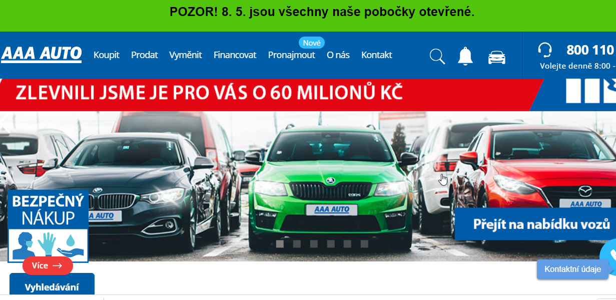Go to previous slide with left arrow
The image size is (616, 300).
[x=5, y=123]
